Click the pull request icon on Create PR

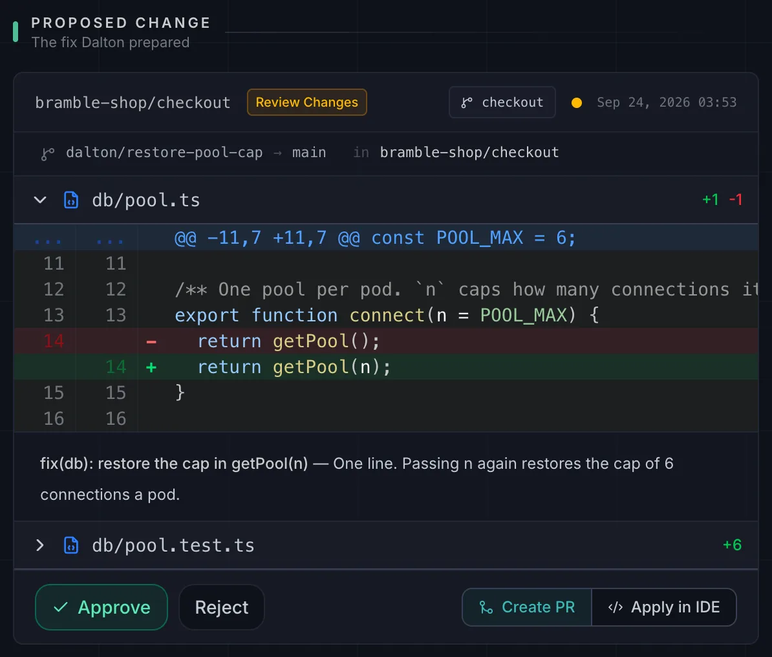(486, 607)
